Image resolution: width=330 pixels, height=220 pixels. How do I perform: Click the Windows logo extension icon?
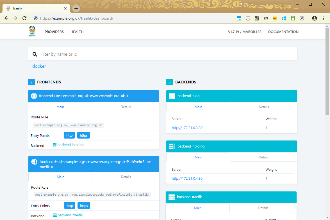(284, 18)
